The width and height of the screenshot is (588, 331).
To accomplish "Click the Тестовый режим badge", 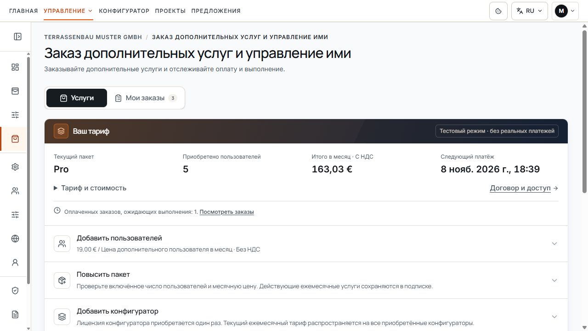I will [x=497, y=131].
